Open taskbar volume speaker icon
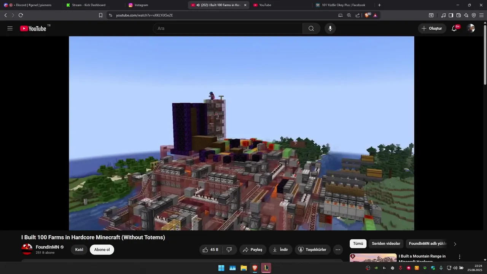This screenshot has width=487, height=274. coord(455,268)
